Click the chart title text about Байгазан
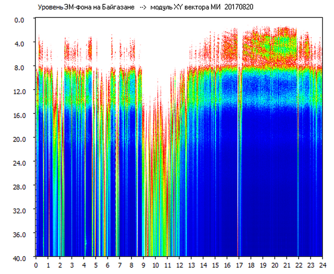 point(86,7)
